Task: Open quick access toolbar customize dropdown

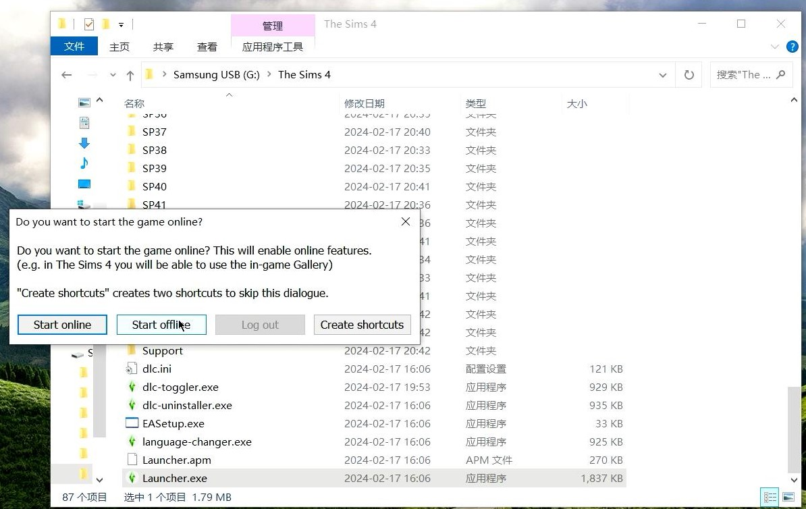Action: pos(121,24)
